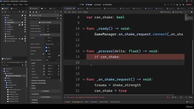The height and width of the screenshot is (109, 194).
Task: Open the Debugger bottom panel tab
Action: (78, 102)
